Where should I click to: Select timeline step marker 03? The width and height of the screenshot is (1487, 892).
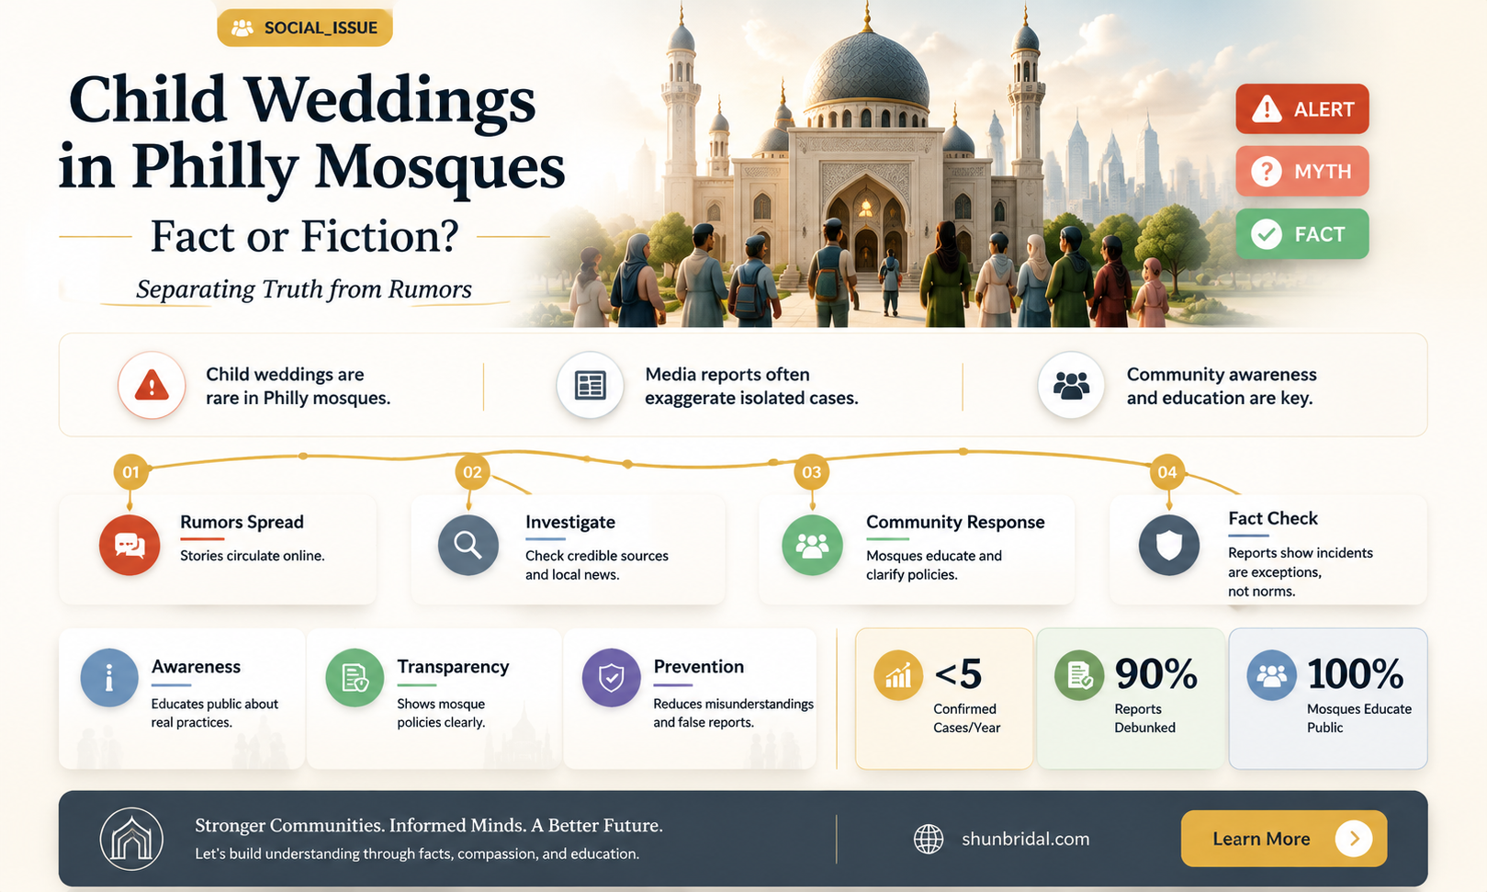coord(812,472)
